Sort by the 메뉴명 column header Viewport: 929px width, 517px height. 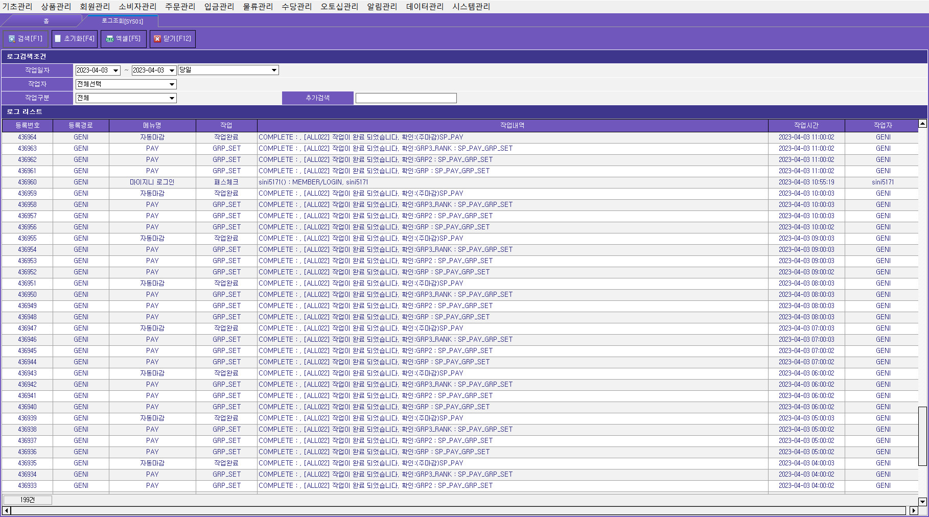point(152,126)
